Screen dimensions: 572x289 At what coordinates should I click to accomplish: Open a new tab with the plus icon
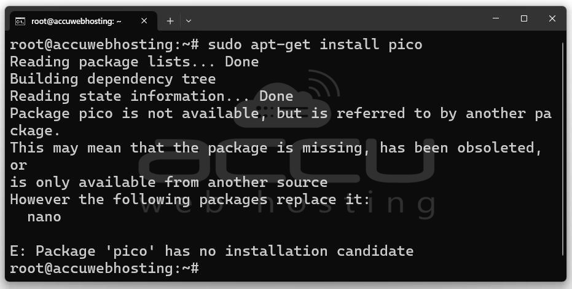pos(170,21)
